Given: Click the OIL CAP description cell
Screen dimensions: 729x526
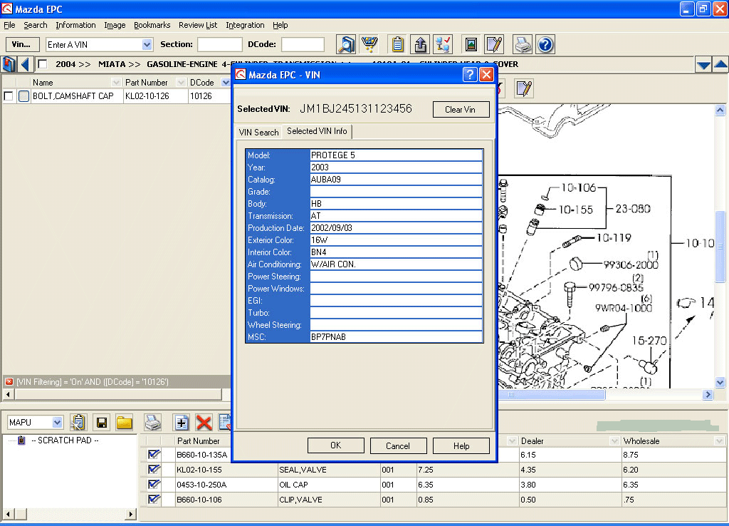Looking at the screenshot, I should tap(329, 485).
